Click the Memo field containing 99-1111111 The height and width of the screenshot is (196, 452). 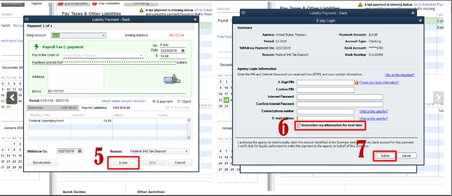tap(116, 91)
